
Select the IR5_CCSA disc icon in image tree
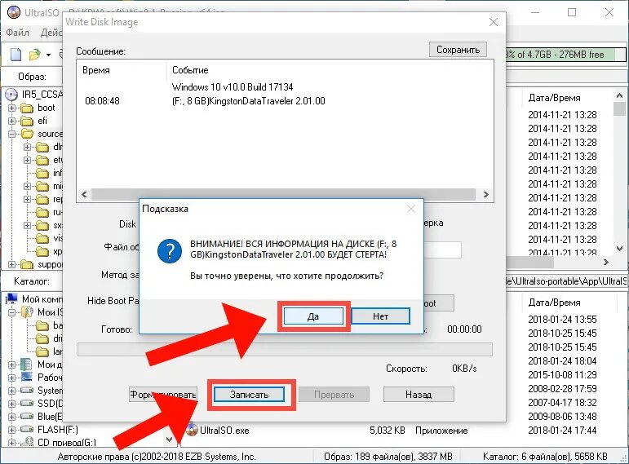(x=11, y=95)
